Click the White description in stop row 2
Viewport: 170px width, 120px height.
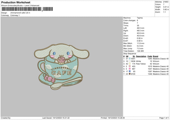139,61
